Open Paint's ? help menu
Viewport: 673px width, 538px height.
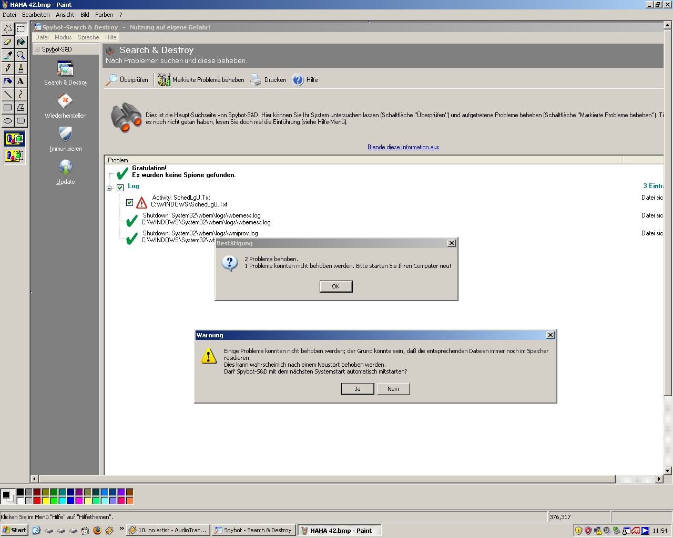click(120, 15)
